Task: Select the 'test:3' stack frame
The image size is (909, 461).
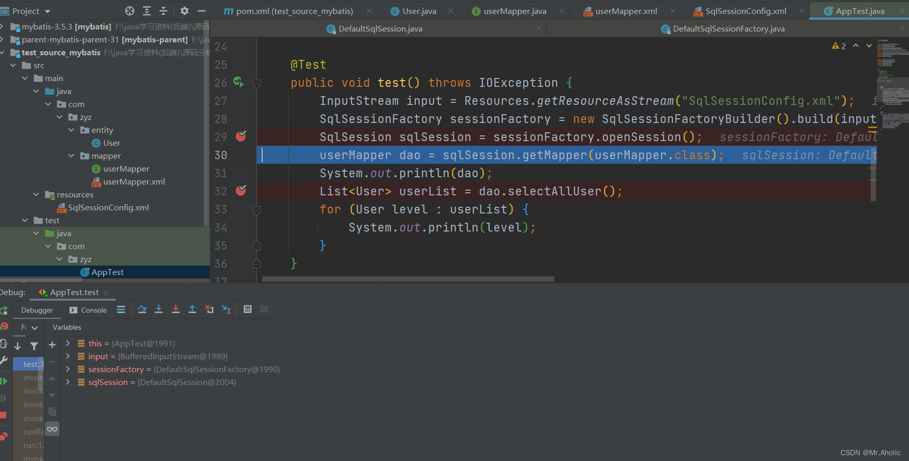Action: tap(29, 364)
